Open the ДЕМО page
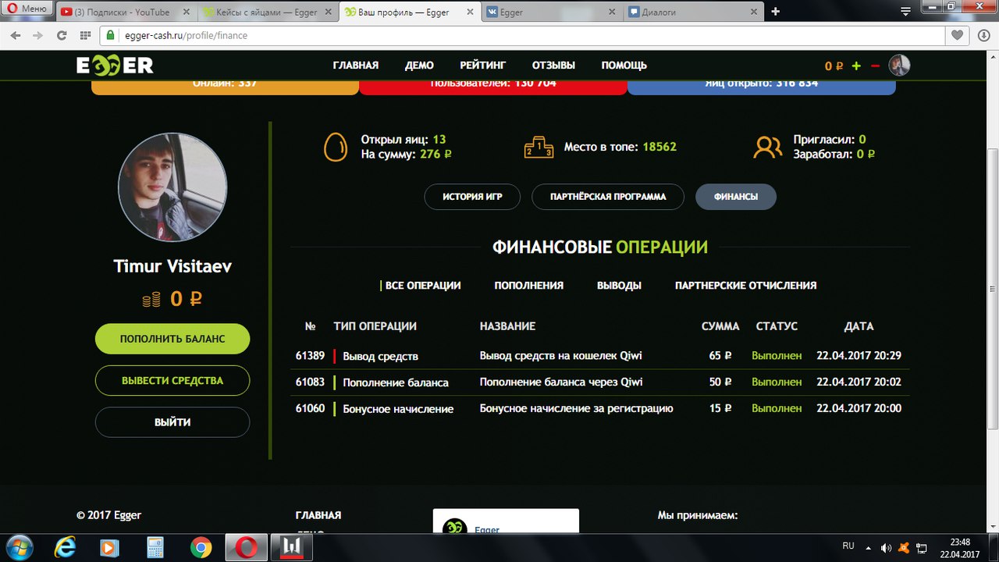Image resolution: width=999 pixels, height=562 pixels. tap(419, 66)
